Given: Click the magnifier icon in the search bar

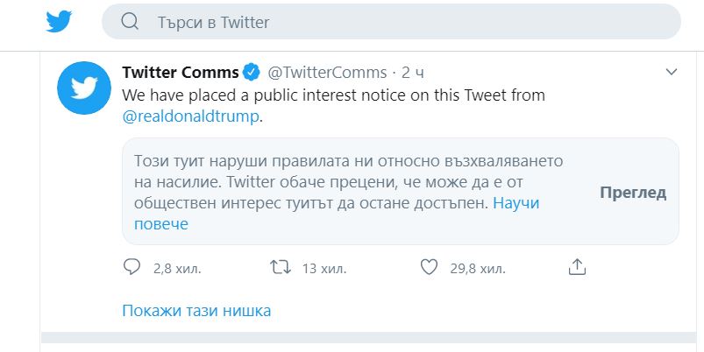Looking at the screenshot, I should point(130,21).
